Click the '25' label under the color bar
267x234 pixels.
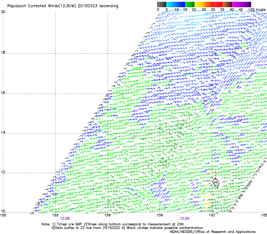click(x=204, y=10)
